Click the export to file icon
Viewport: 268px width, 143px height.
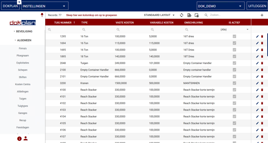point(189,15)
